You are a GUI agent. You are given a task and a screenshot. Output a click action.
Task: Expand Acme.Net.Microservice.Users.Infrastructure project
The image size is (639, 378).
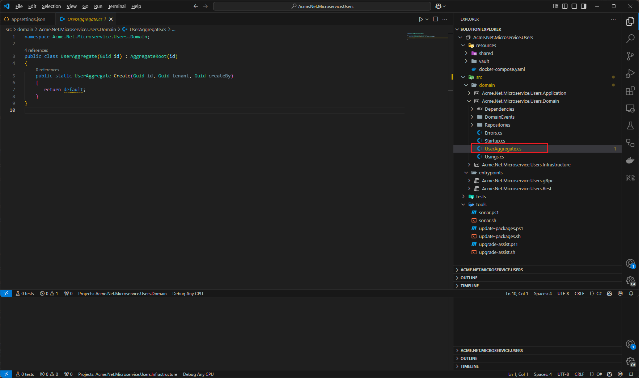point(469,165)
